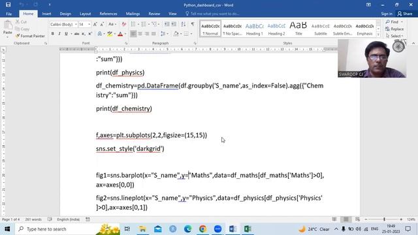Toggle superscript formatting
The image size is (418, 235).
click(x=90, y=34)
